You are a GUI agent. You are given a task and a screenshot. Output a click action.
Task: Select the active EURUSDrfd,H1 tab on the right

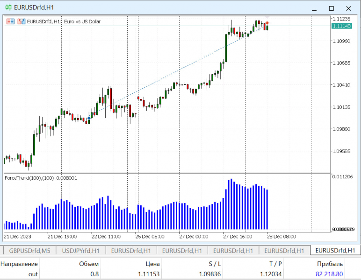335,251
